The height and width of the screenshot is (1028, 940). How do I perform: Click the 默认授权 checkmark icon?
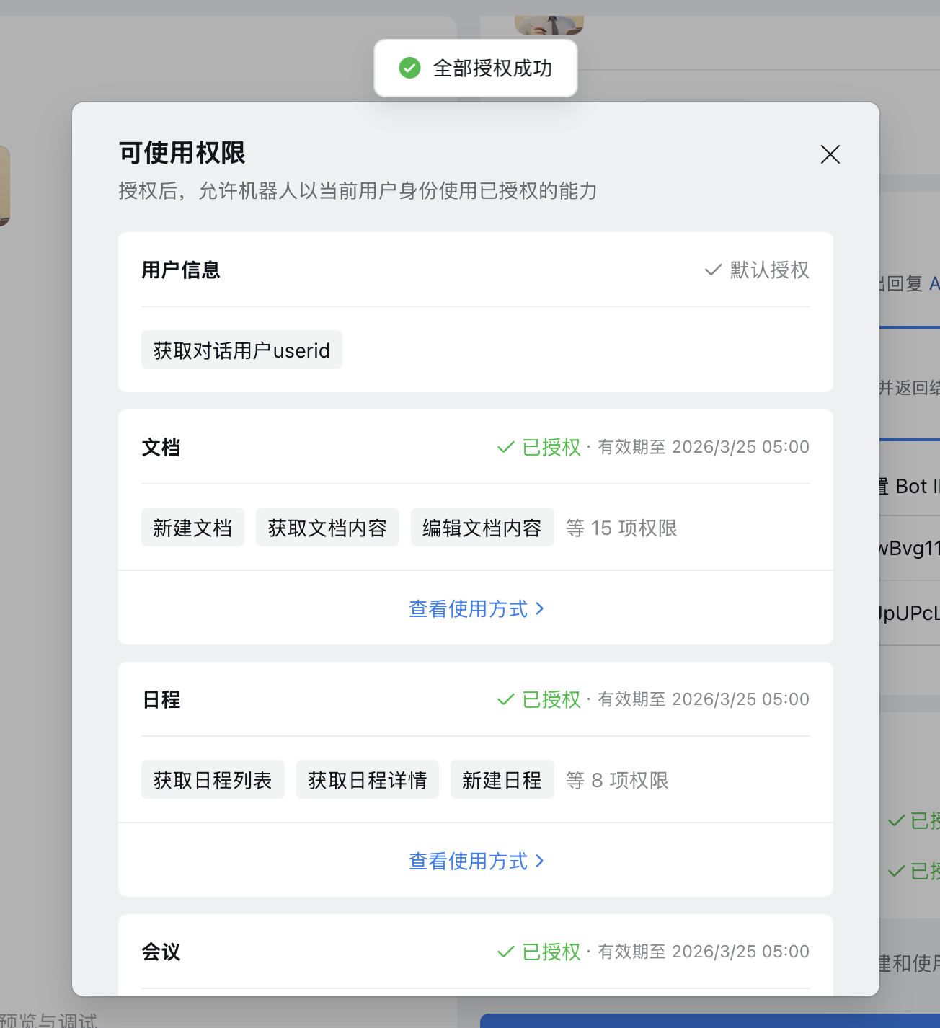click(713, 270)
